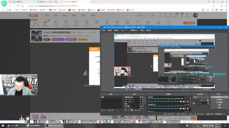The image size is (229, 128).
Task: Move source up with arrow in 来源 panel
Action: point(136,110)
